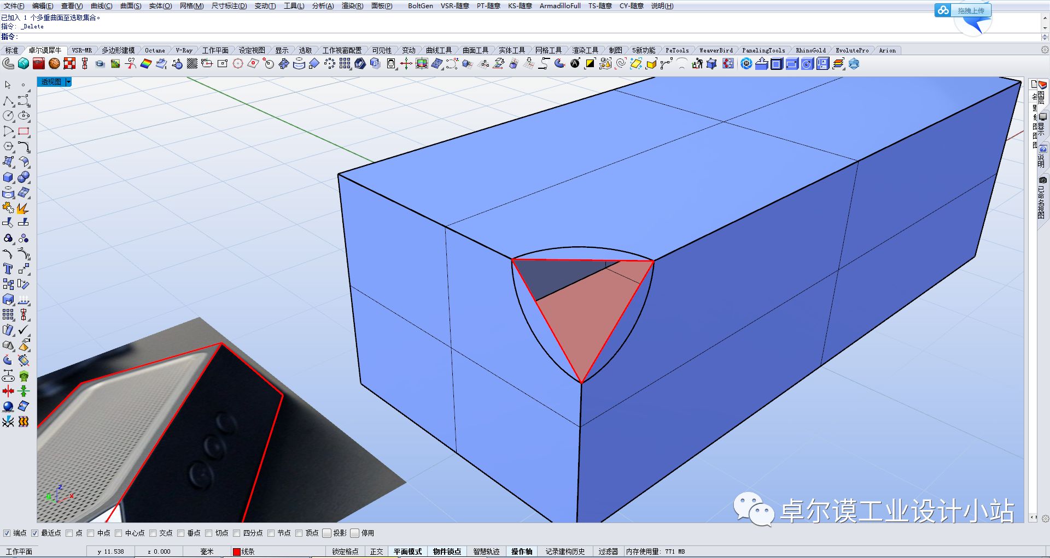Viewport: 1050px width, 558px height.
Task: Select the red rectangle tool in sidebar
Action: coord(24,132)
